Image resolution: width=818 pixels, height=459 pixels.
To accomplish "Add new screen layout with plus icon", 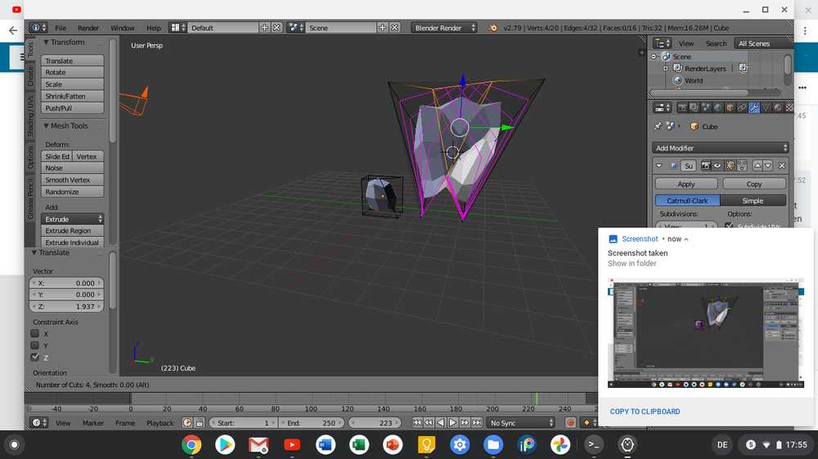I will click(x=264, y=28).
